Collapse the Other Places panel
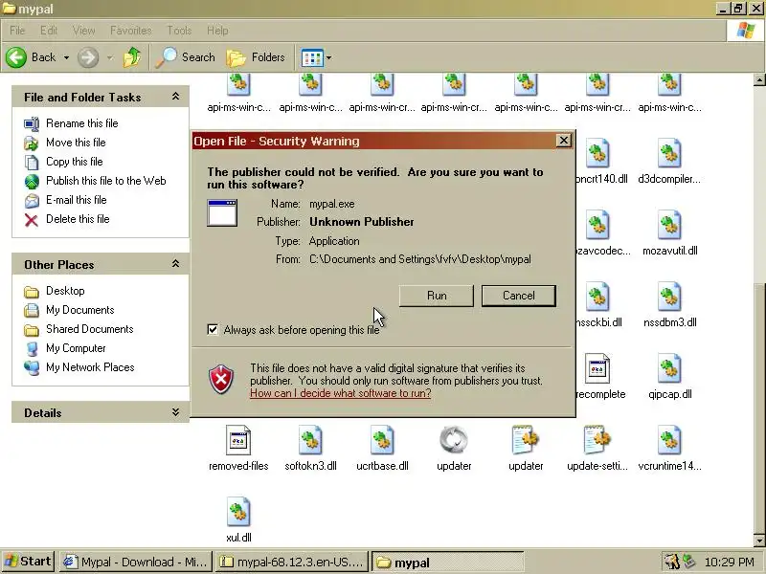Image resolution: width=766 pixels, height=574 pixels. pos(175,264)
